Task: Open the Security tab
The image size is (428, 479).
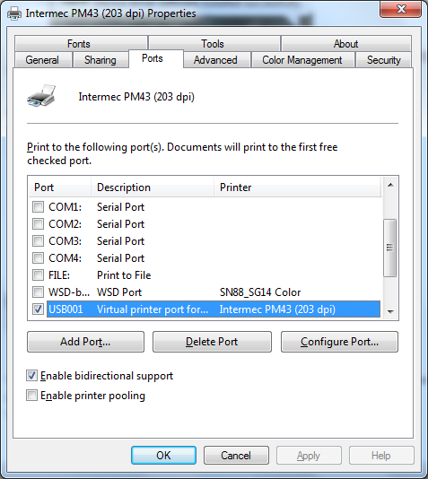Action: (x=383, y=60)
